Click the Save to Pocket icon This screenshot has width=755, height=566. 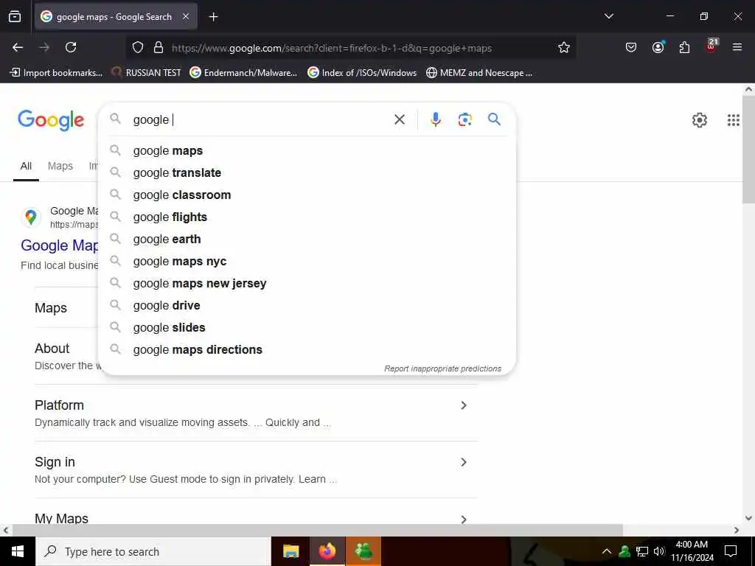click(631, 48)
